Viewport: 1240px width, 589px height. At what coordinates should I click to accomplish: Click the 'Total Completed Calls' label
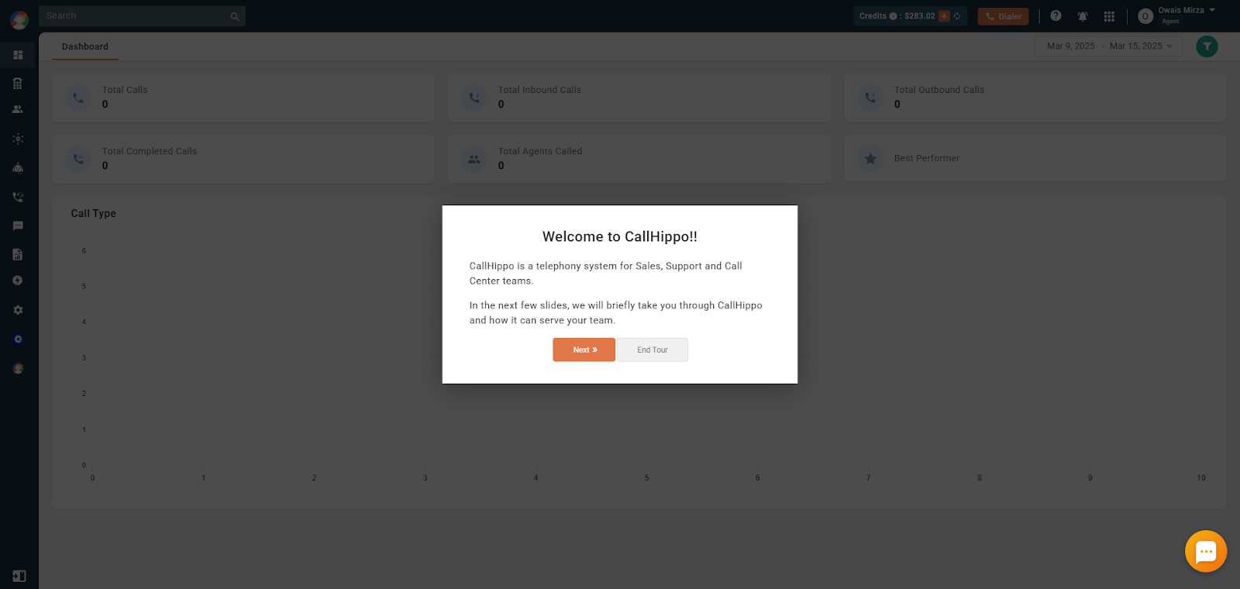click(150, 151)
